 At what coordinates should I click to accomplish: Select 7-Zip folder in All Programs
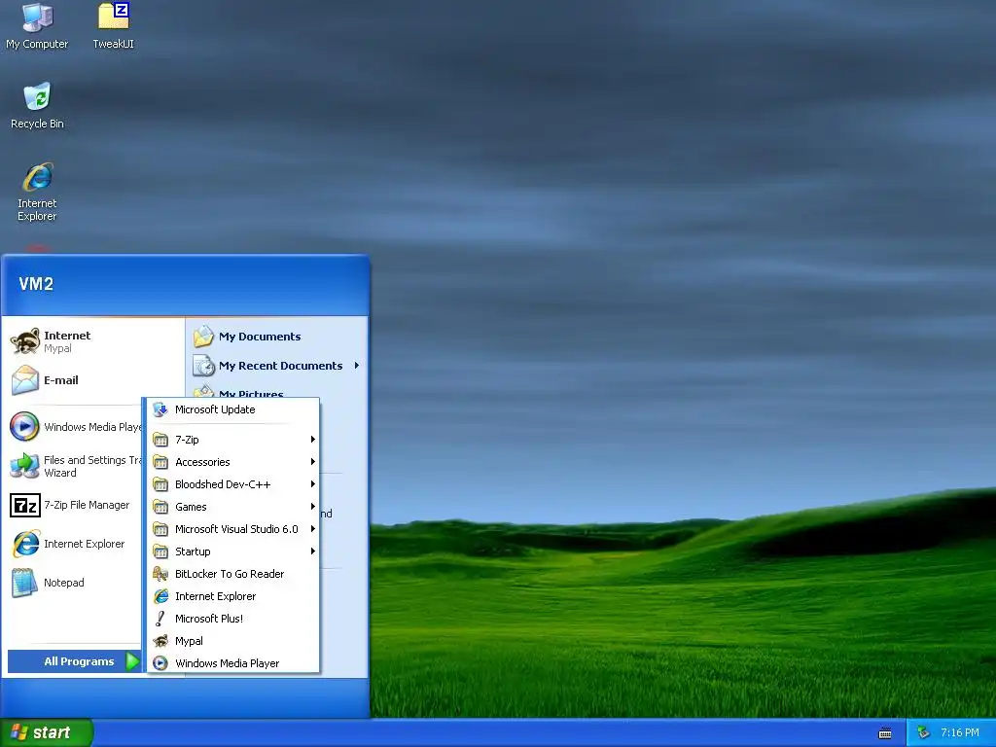tap(233, 439)
